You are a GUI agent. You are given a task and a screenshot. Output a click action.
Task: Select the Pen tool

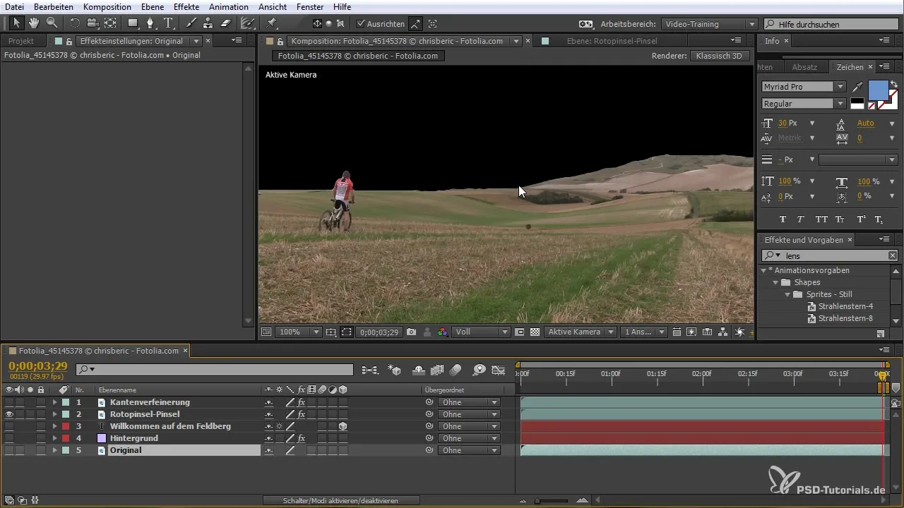click(x=150, y=23)
